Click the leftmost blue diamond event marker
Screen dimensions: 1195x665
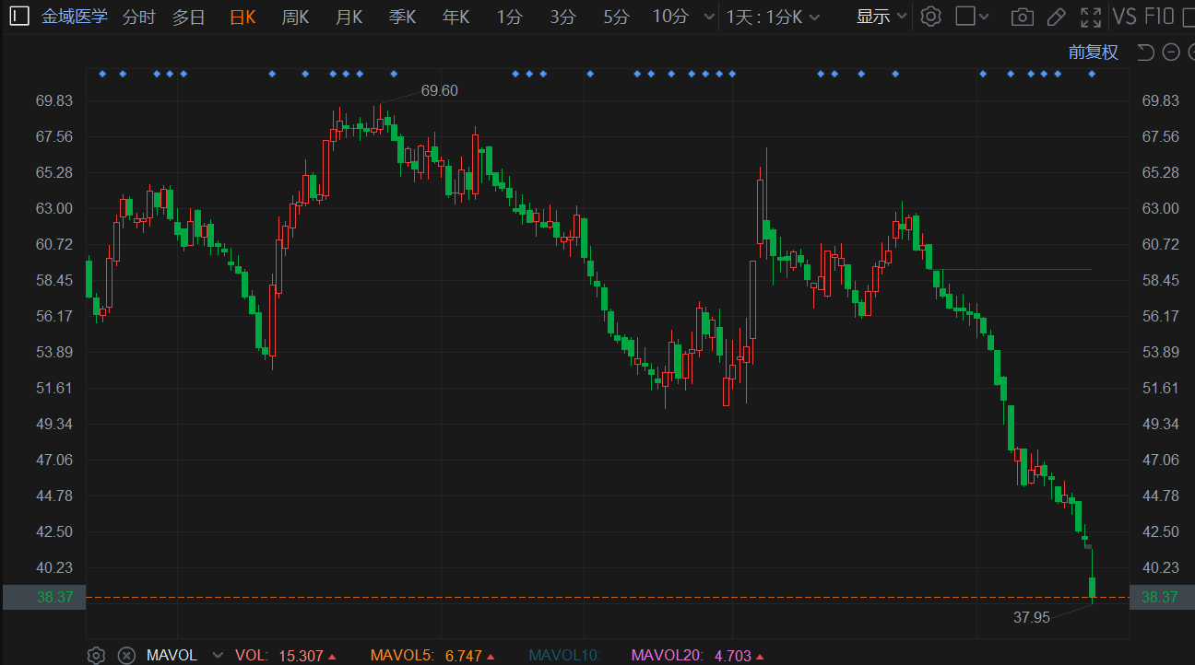click(102, 74)
